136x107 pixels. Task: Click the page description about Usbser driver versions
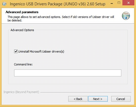[61, 19]
